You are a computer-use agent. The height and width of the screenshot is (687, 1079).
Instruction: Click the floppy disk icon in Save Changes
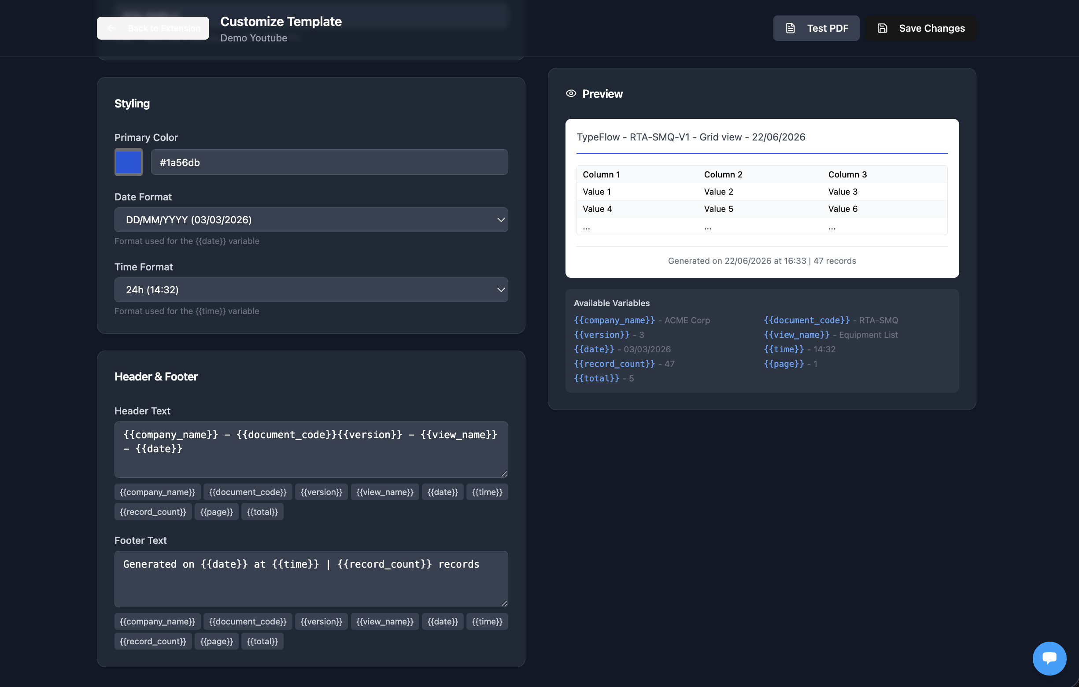click(x=882, y=28)
